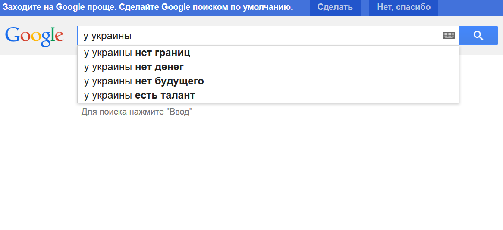The image size is (503, 230).
Task: Click blue banner gap between Сделать and Нет, спасибо
Action: click(365, 8)
